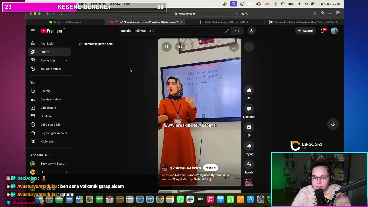Reload the page in Safari
Image resolution: width=368 pixels, height=207 pixels.
[246, 14]
